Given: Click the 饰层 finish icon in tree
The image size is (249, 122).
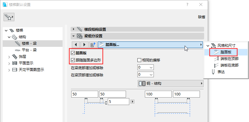Looking at the screenshot, I should tap(15, 56).
